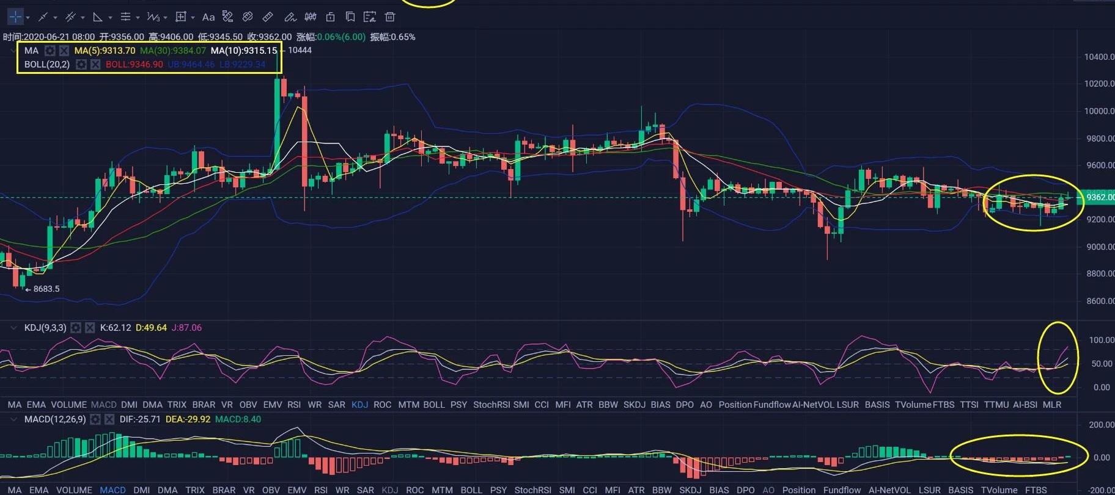Close the KDJ indicator with X

tap(90, 328)
